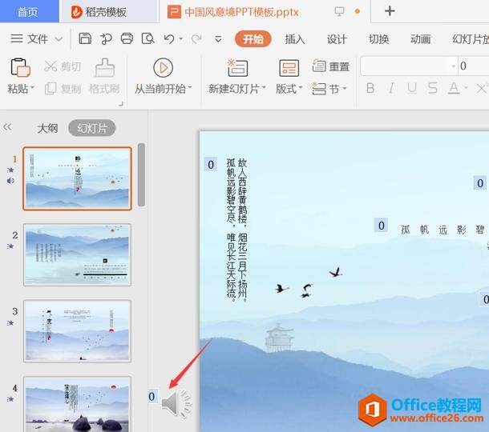489x432 pixels.
Task: Select slide 3 thumbnail
Action: click(x=77, y=331)
